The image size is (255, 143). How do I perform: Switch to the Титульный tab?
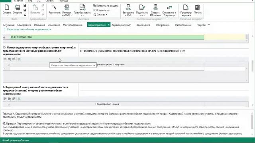(x=8, y=25)
